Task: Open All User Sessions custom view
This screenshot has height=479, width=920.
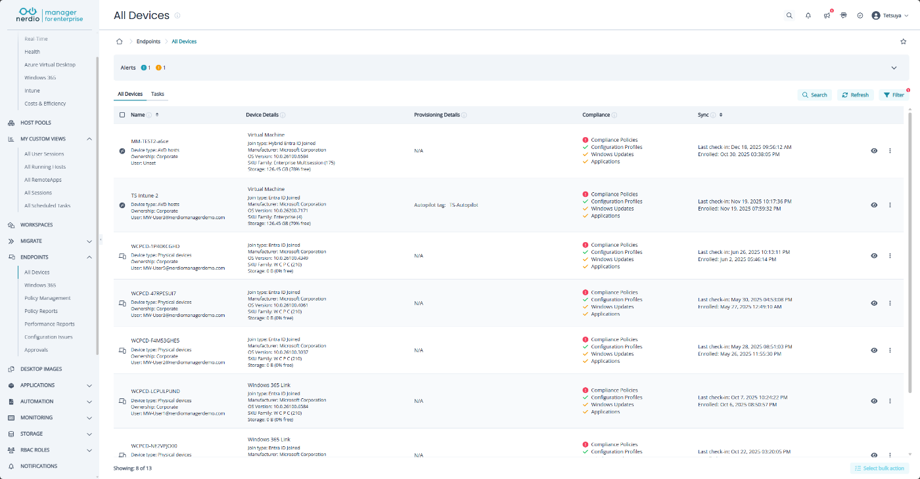Action: (44, 154)
